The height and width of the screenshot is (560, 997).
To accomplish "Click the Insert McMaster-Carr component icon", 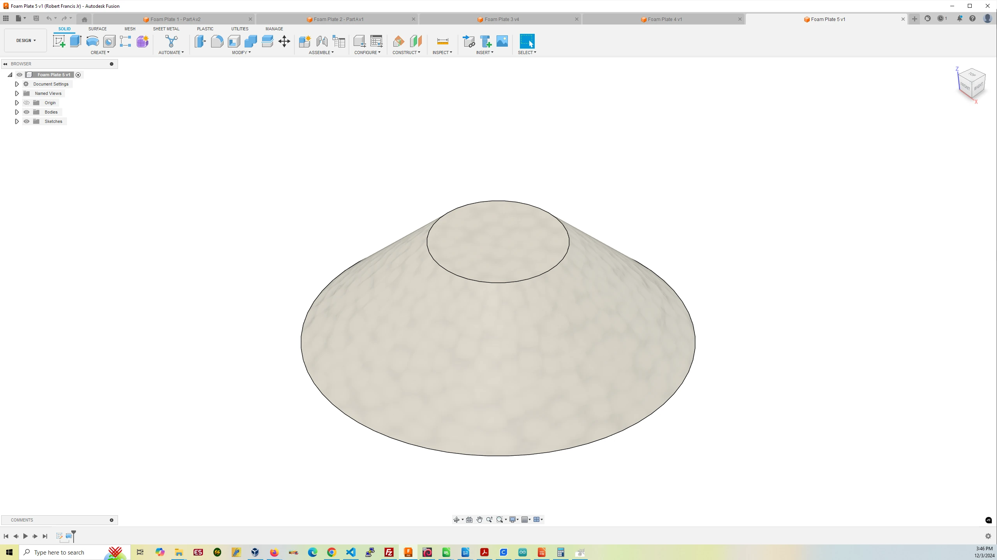I will tap(486, 41).
